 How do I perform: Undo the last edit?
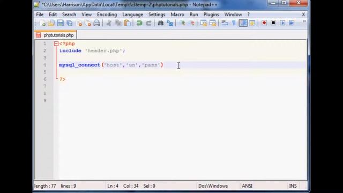click(139, 23)
